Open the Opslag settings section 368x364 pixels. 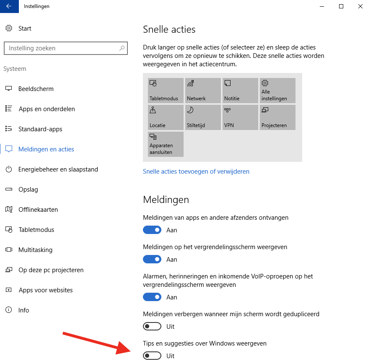28,190
